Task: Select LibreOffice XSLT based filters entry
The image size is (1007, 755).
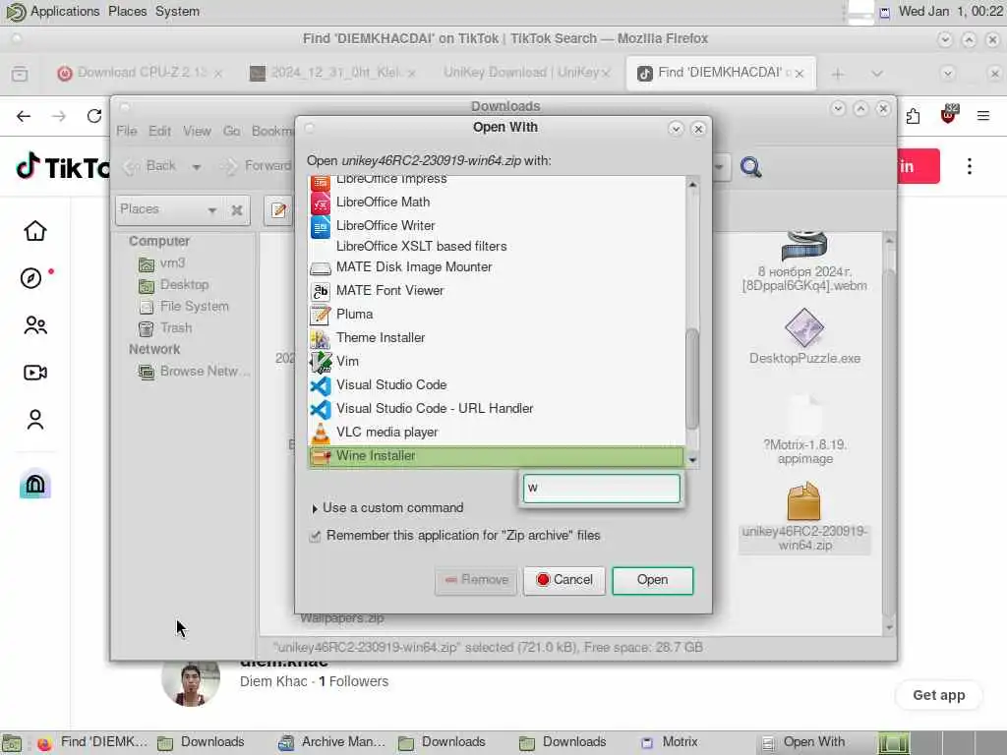Action: pos(421,247)
